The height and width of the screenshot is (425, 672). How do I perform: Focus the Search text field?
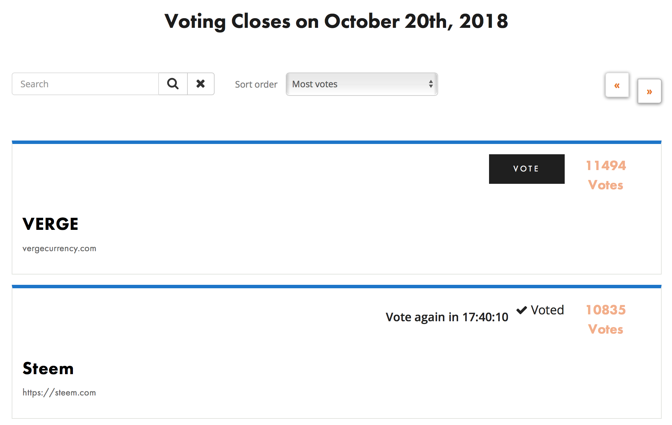(x=85, y=84)
